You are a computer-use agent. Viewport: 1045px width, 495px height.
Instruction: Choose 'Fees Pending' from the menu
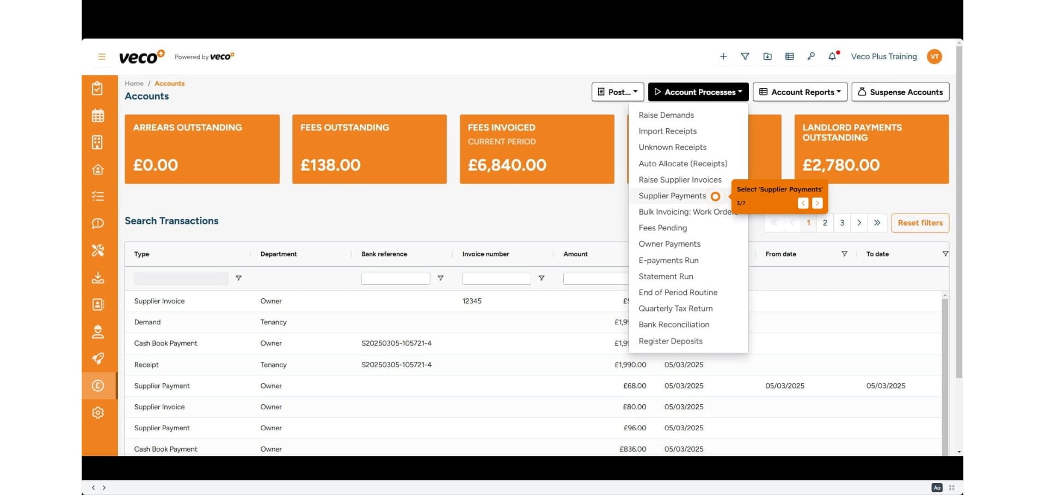688,228
